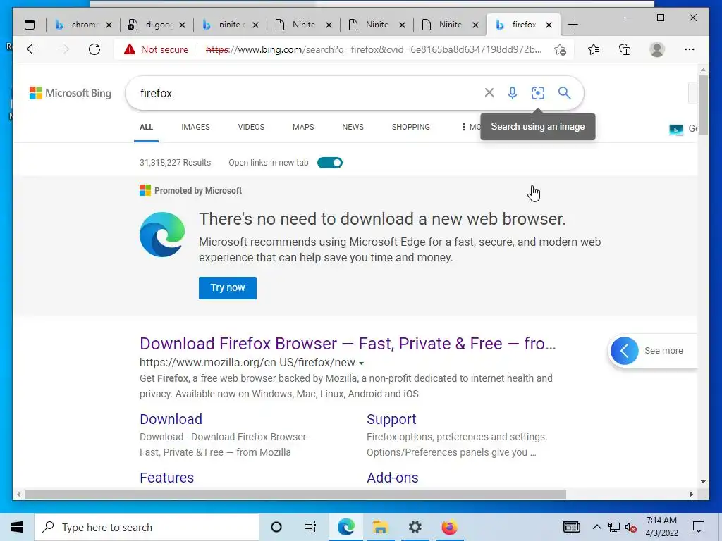This screenshot has width=722, height=541.
Task: Open the Favorites list icon
Action: 594,49
